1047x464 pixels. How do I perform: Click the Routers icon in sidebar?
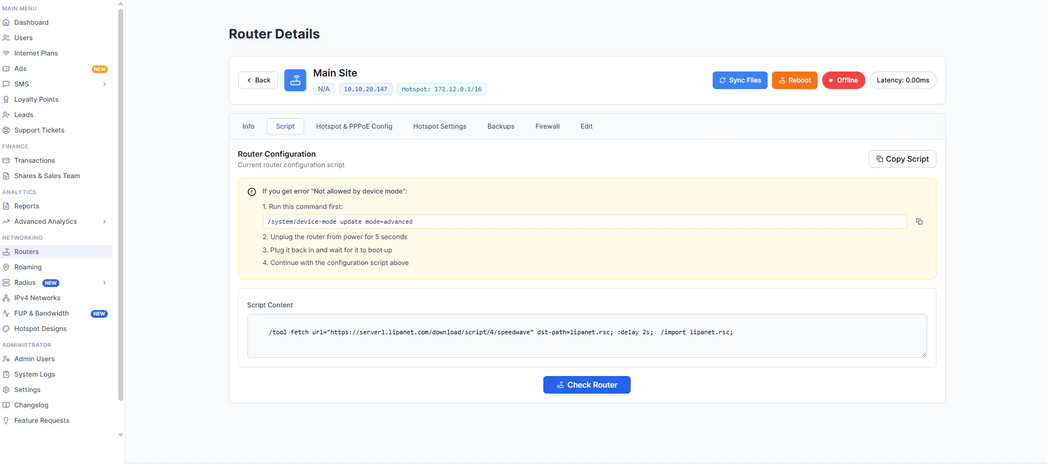6,252
